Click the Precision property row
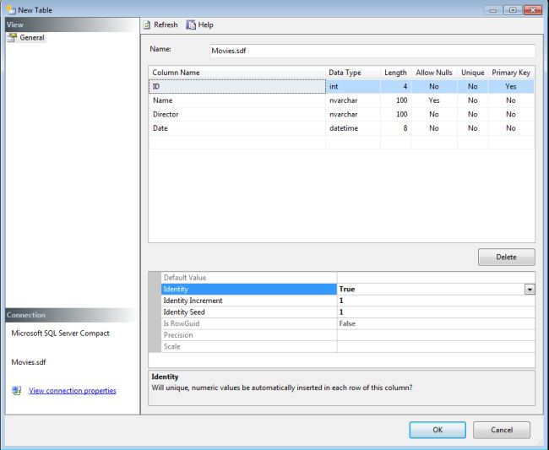Screen dimensions: 549x450 249,335
